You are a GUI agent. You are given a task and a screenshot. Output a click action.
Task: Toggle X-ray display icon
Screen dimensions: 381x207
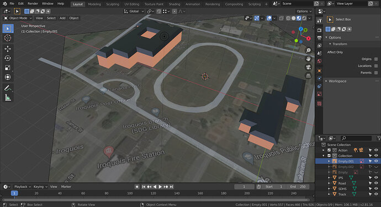pyautogui.click(x=281, y=18)
